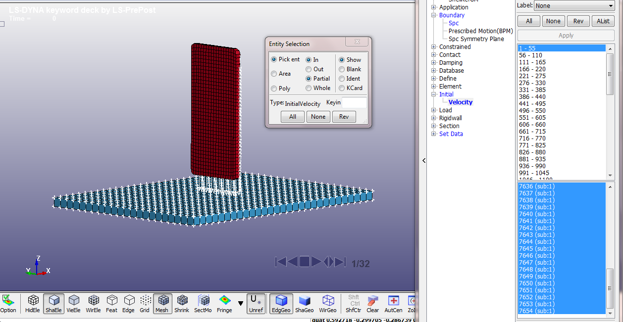Activate the ShaGeo shaded geometry mode
The width and height of the screenshot is (623, 322).
point(305,304)
